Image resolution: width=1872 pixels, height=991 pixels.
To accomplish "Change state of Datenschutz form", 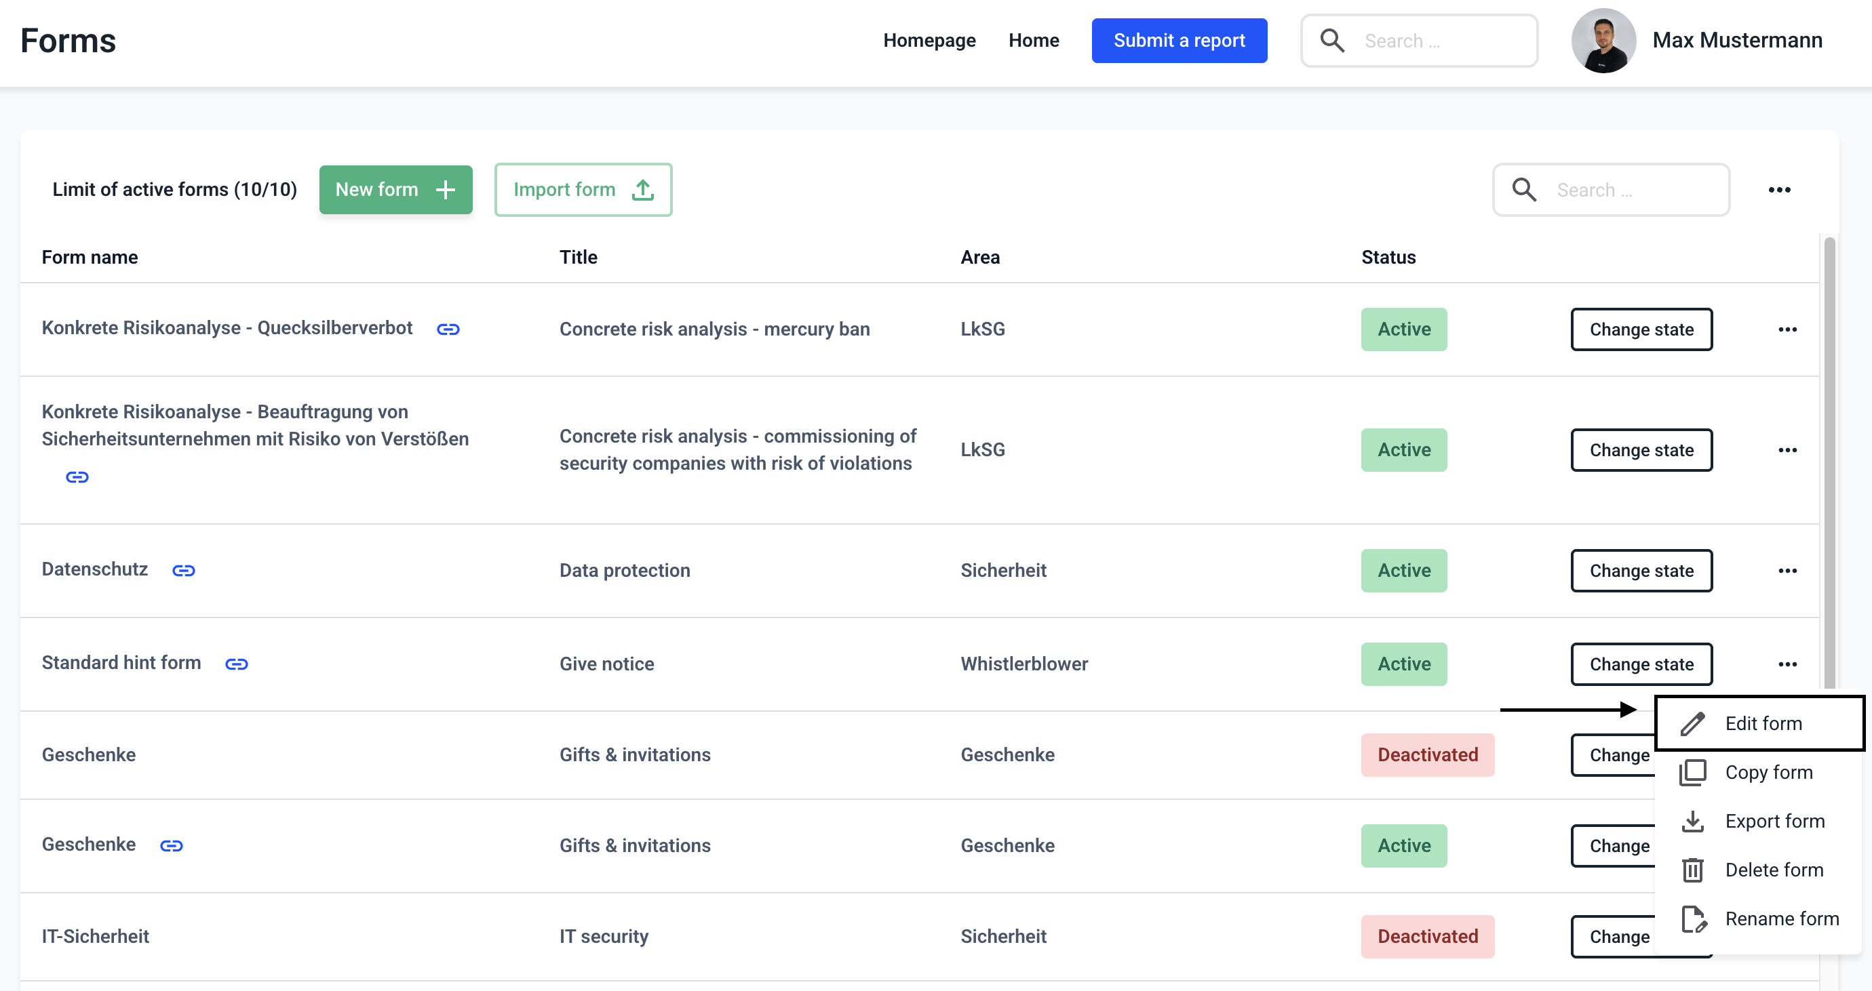I will point(1641,571).
